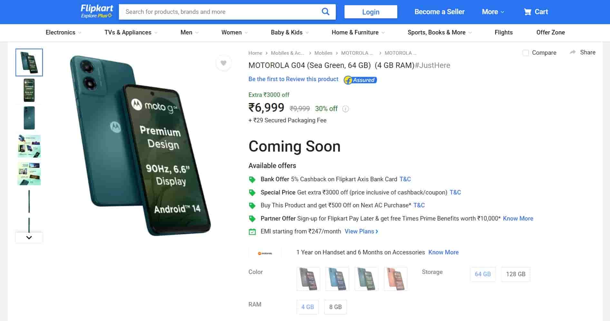Viewport: 610px width, 321px height.
Task: Tick the Compare checkbox
Action: click(x=526, y=53)
